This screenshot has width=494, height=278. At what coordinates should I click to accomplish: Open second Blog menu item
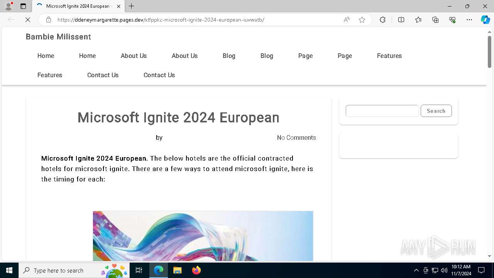coord(267,56)
